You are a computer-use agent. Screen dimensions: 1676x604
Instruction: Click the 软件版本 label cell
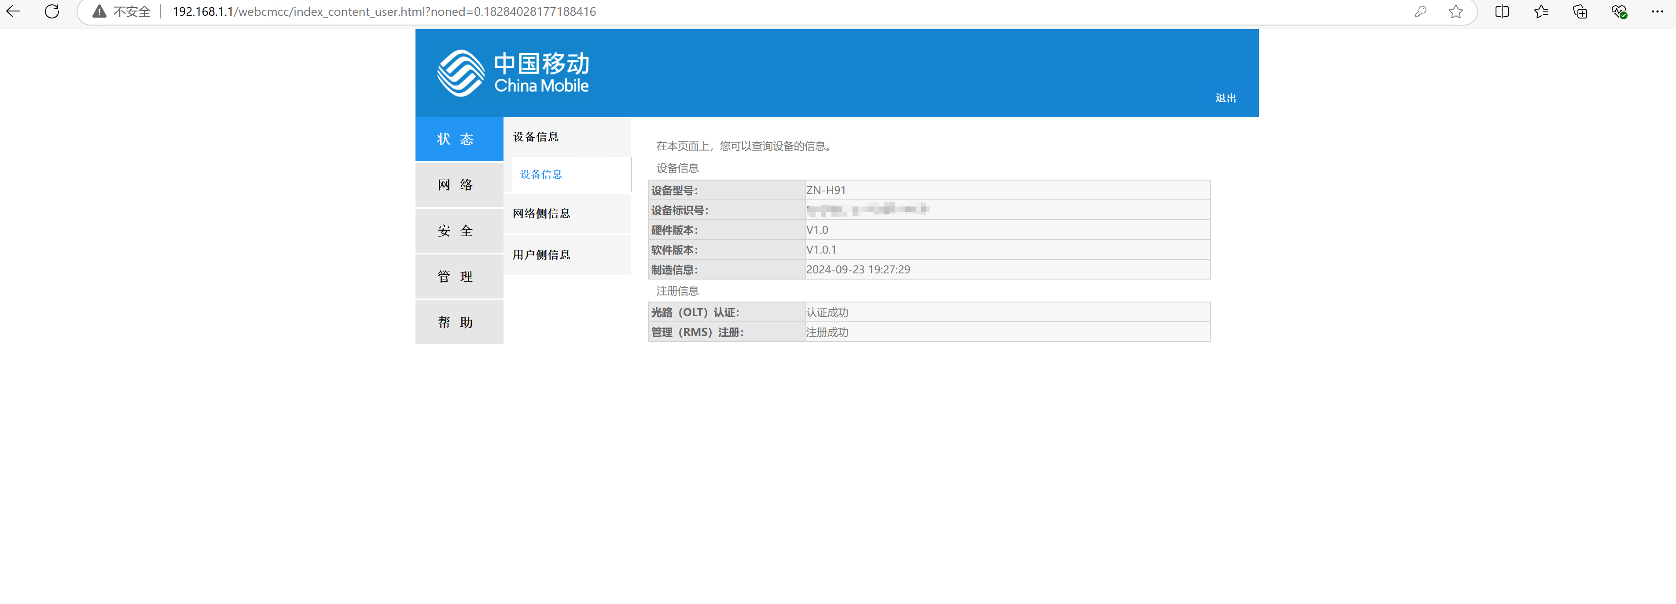tap(727, 250)
